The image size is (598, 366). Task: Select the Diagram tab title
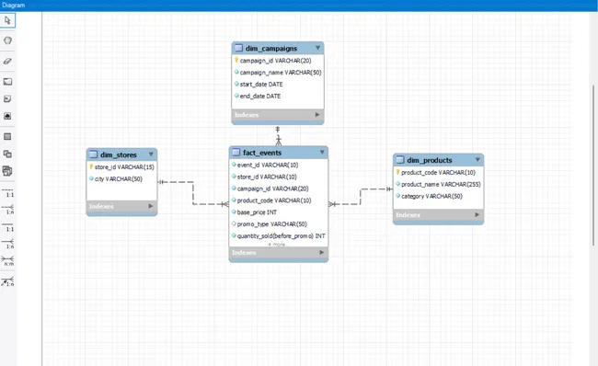(x=14, y=5)
